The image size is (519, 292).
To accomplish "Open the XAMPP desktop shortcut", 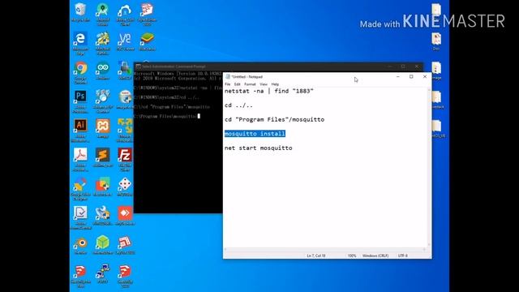I will coord(103,128).
